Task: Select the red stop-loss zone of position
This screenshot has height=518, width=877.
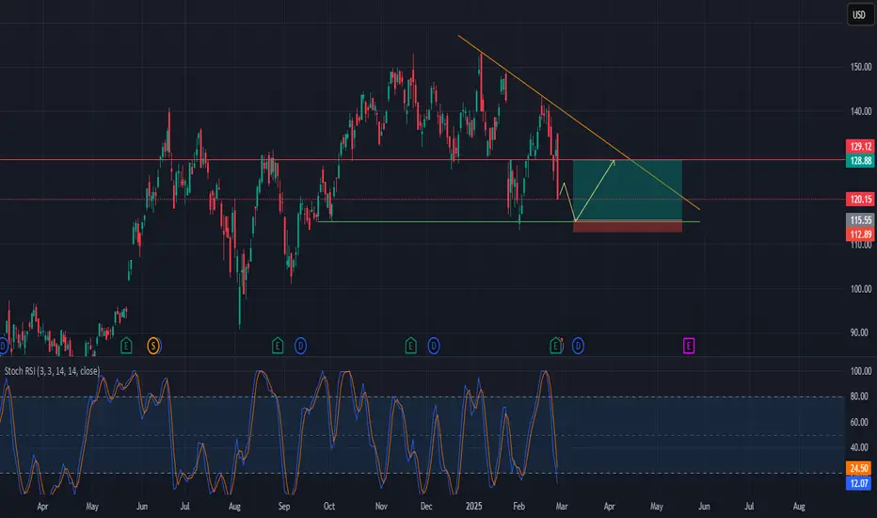Action: [x=628, y=227]
